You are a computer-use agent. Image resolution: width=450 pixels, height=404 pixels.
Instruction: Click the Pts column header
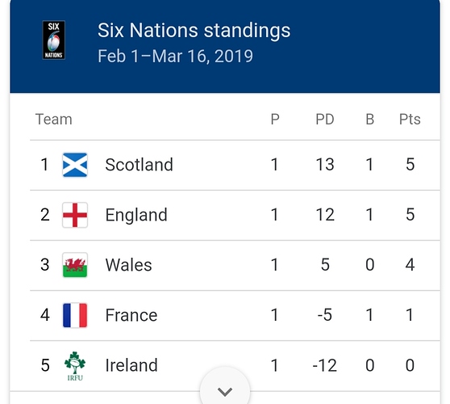(x=410, y=119)
